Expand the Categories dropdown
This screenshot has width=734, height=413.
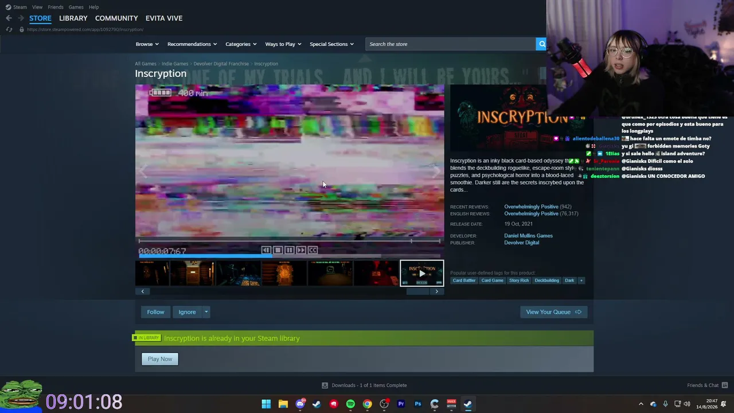point(241,44)
